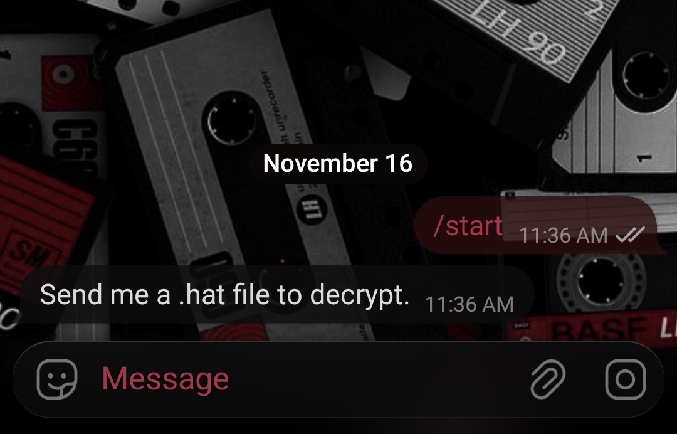Click the ".hat" word in the bot reply
The image size is (677, 434).
(202, 295)
